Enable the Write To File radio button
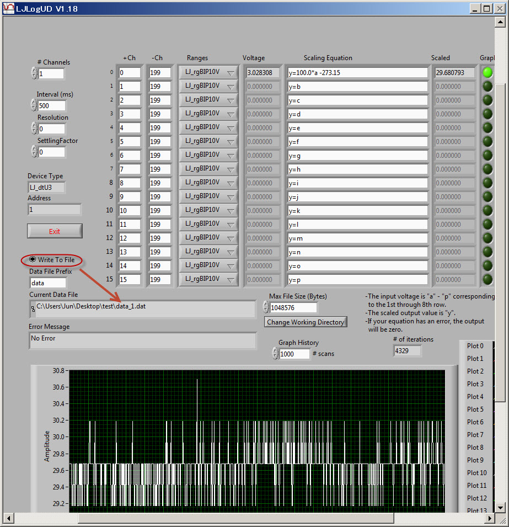 (x=33, y=260)
